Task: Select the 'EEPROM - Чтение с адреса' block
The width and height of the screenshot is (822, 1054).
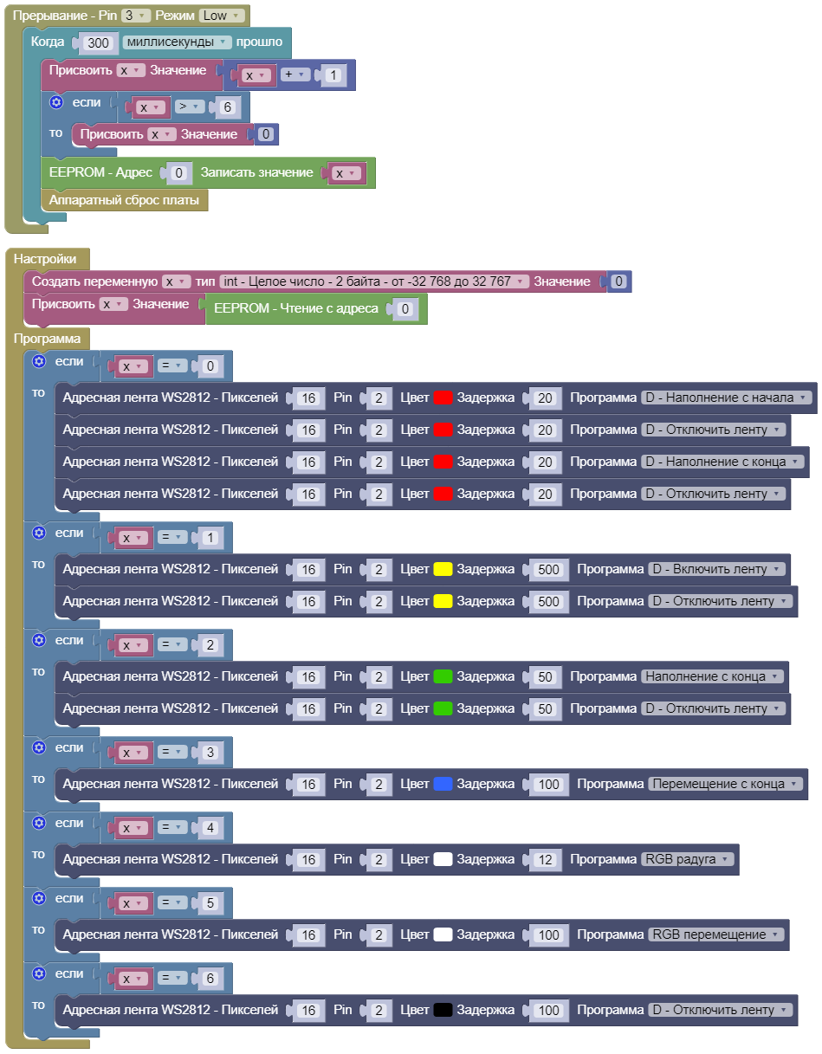Action: pos(296,308)
